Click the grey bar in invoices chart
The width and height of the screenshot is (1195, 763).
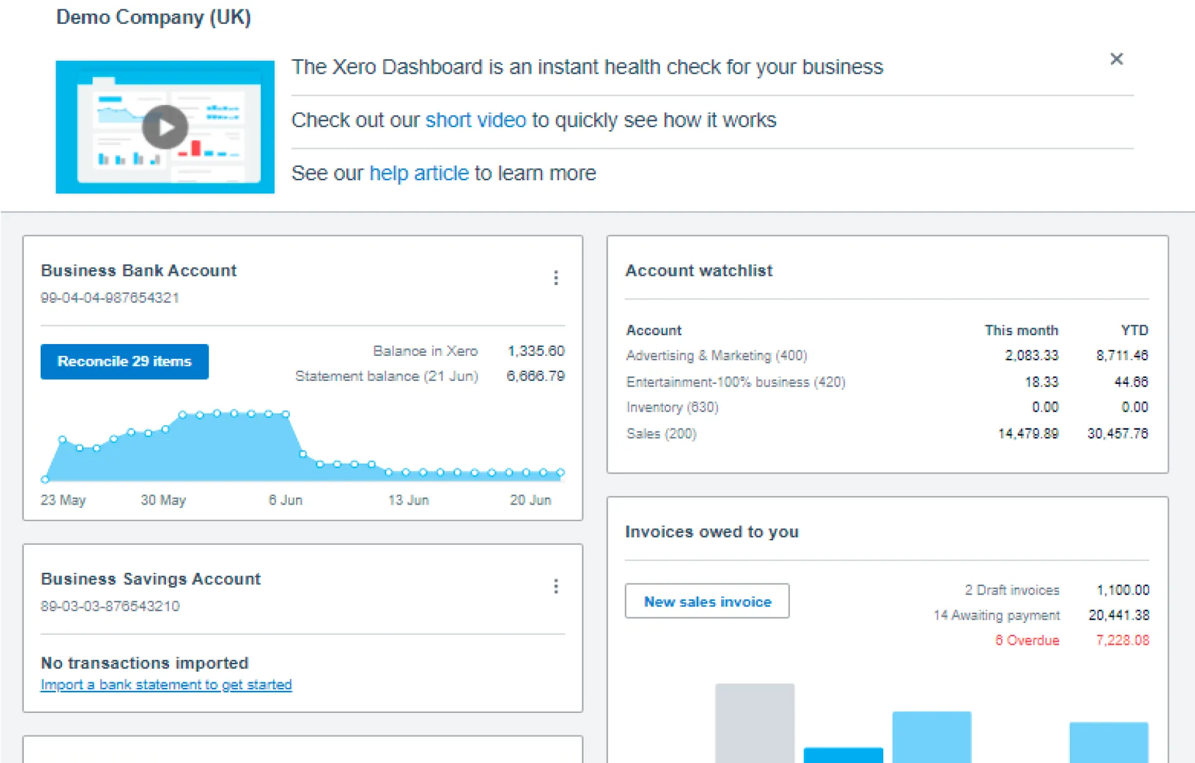(x=755, y=722)
